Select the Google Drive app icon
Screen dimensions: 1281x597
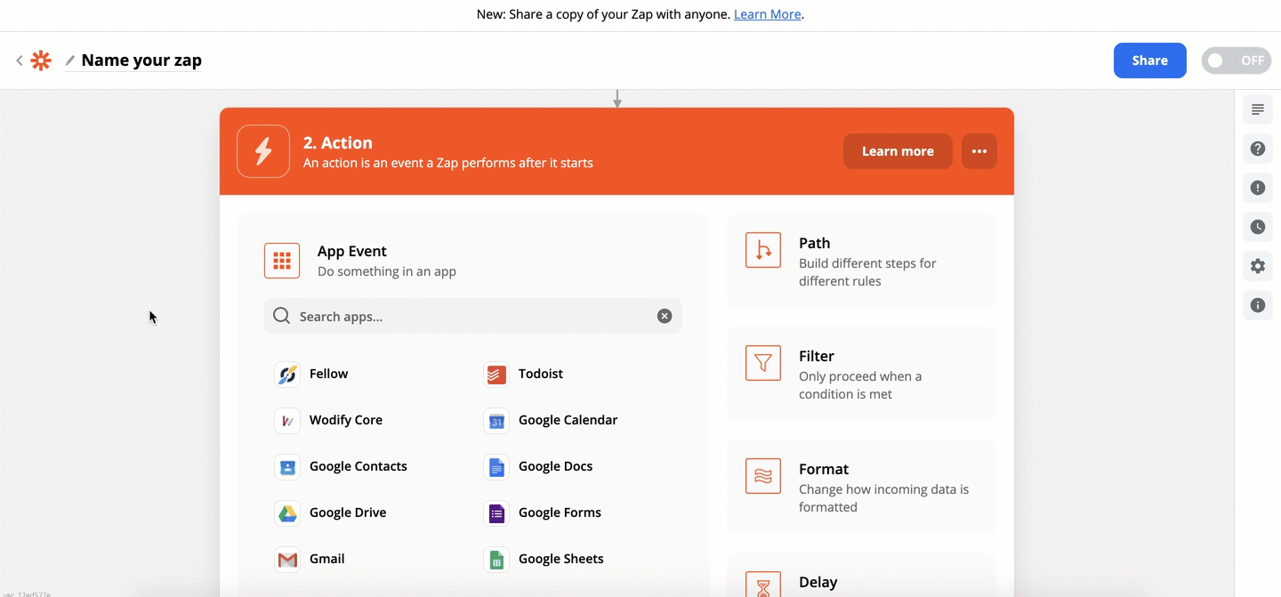coord(286,513)
